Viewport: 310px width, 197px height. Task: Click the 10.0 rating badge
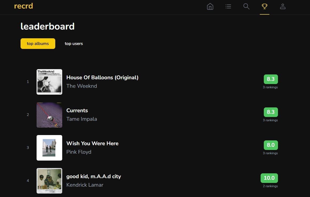(269, 178)
